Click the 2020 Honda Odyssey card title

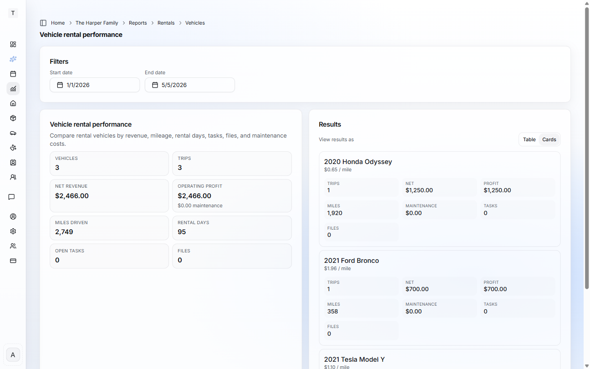pyautogui.click(x=358, y=162)
